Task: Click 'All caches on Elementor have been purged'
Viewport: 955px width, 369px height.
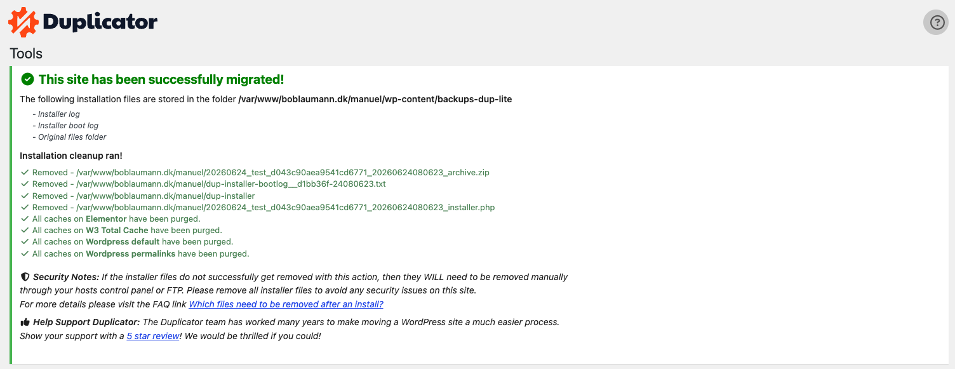Action: (x=116, y=219)
